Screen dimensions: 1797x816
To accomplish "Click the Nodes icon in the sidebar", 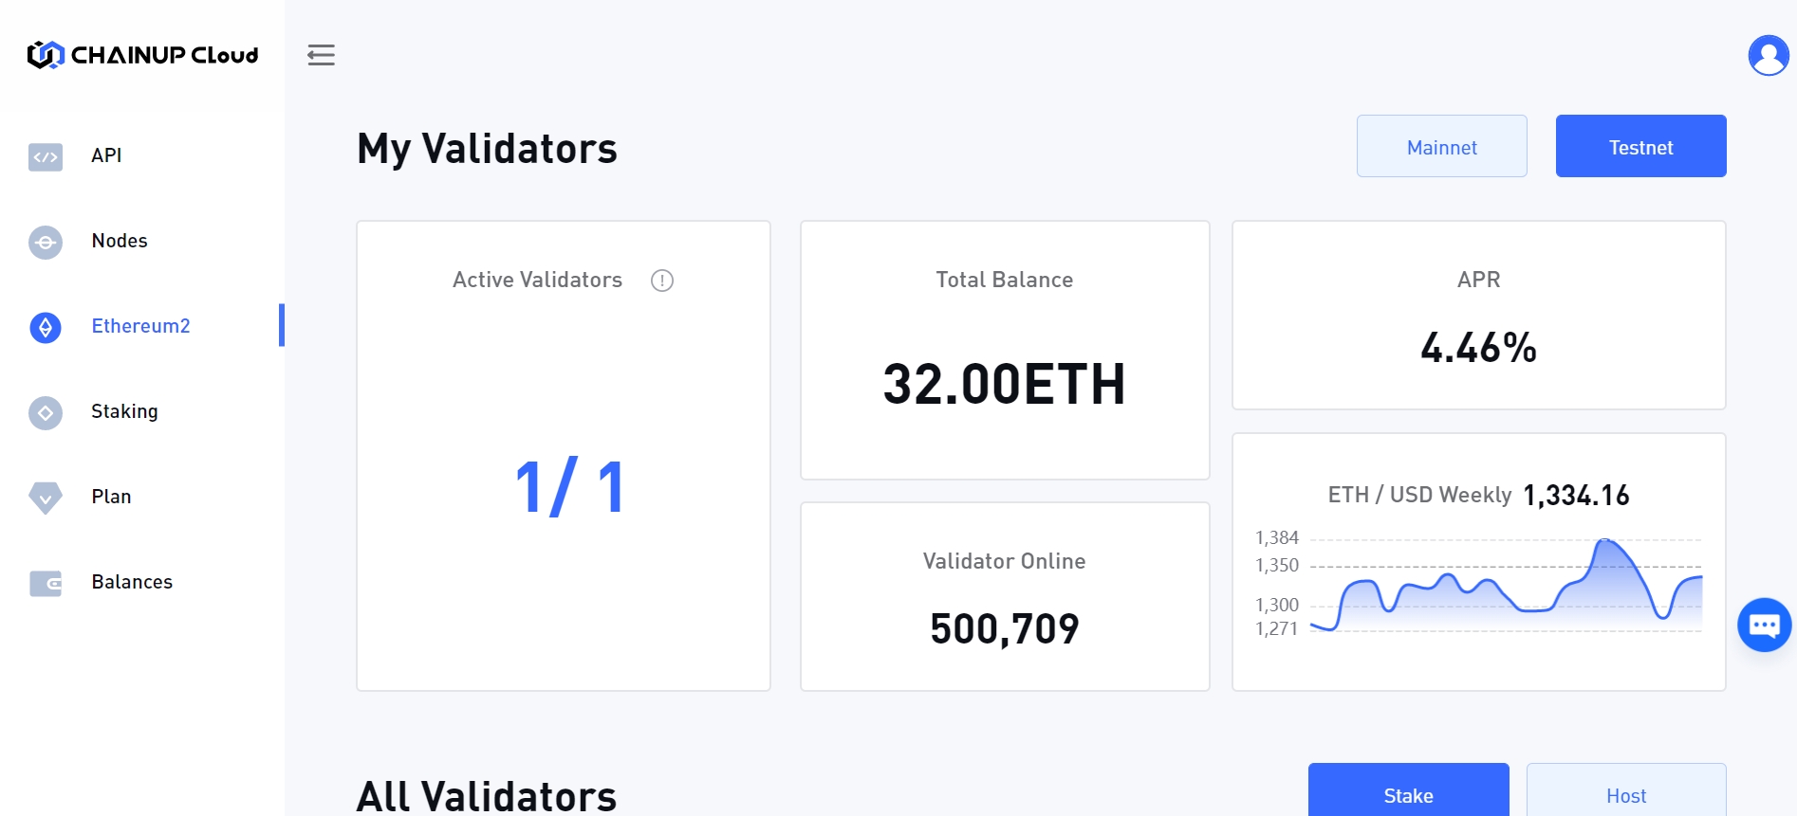I will 46,242.
